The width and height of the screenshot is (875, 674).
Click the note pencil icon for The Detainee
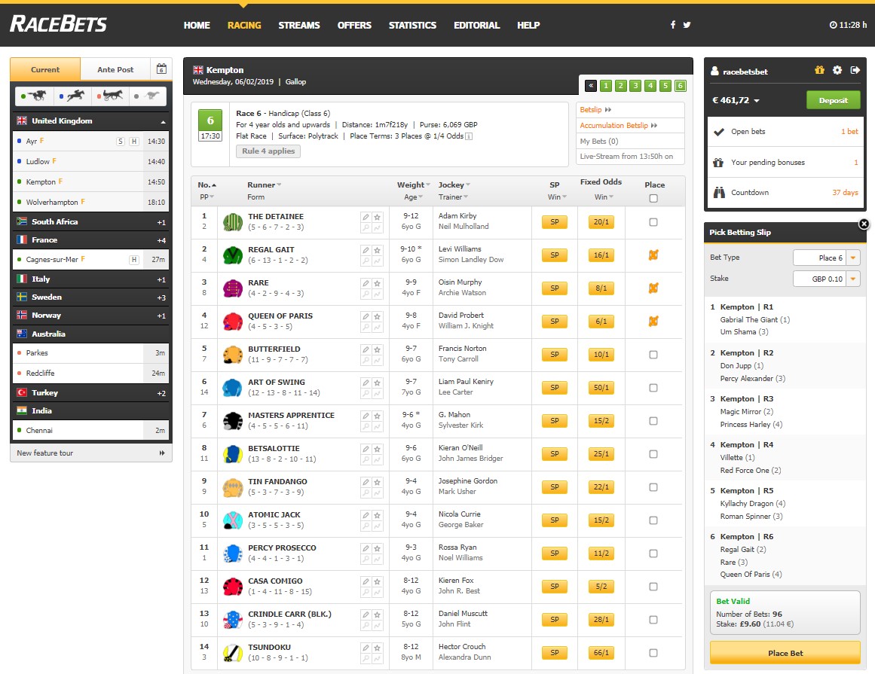366,217
